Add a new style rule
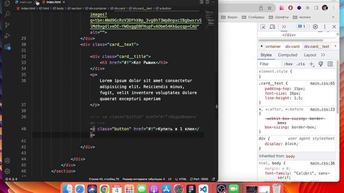 pyautogui.click(x=312, y=64)
